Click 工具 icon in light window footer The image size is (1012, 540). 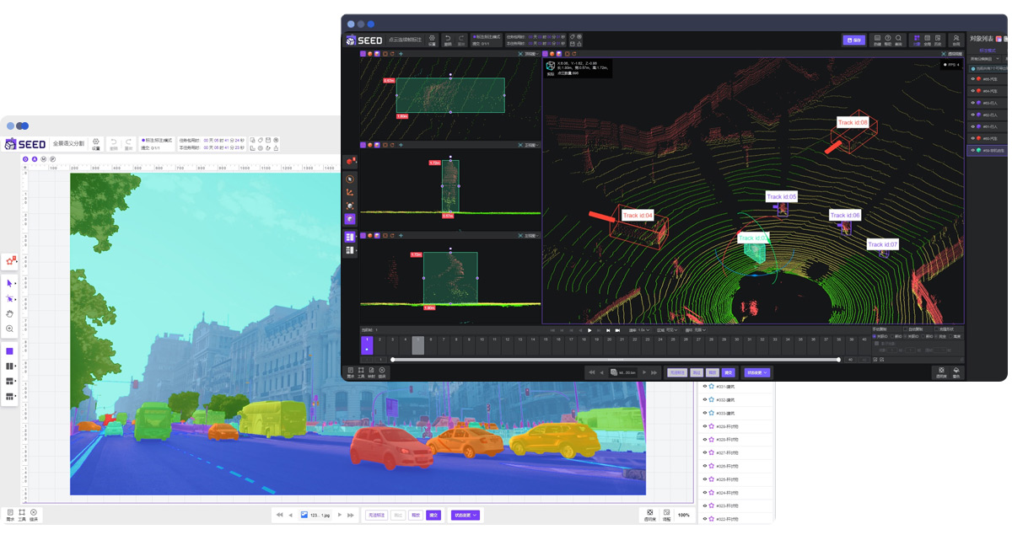[x=22, y=514]
